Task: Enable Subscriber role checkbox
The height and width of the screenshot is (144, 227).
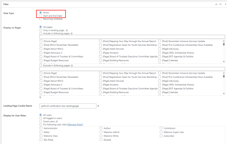Action: 161,136
